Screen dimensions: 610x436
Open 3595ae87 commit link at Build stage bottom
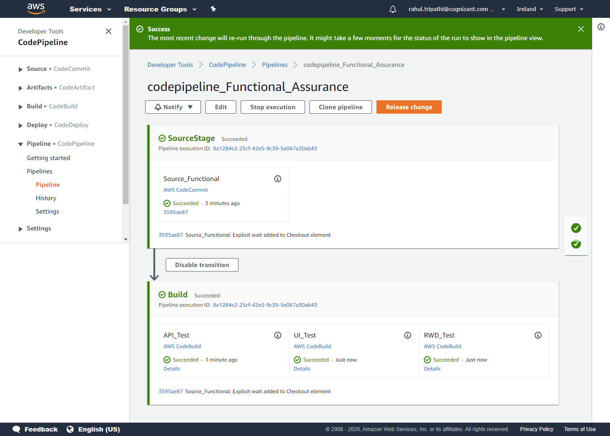click(x=171, y=391)
